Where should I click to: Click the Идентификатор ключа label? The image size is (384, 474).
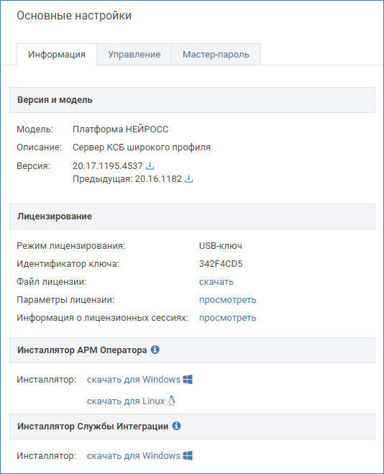coord(68,264)
